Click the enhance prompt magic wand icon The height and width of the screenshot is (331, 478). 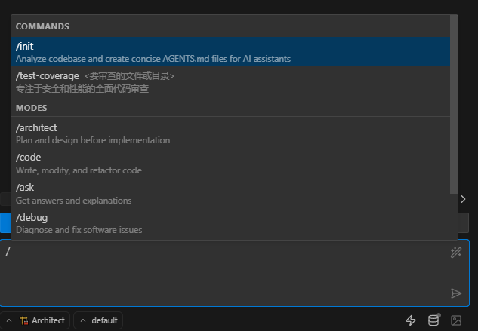coord(456,253)
